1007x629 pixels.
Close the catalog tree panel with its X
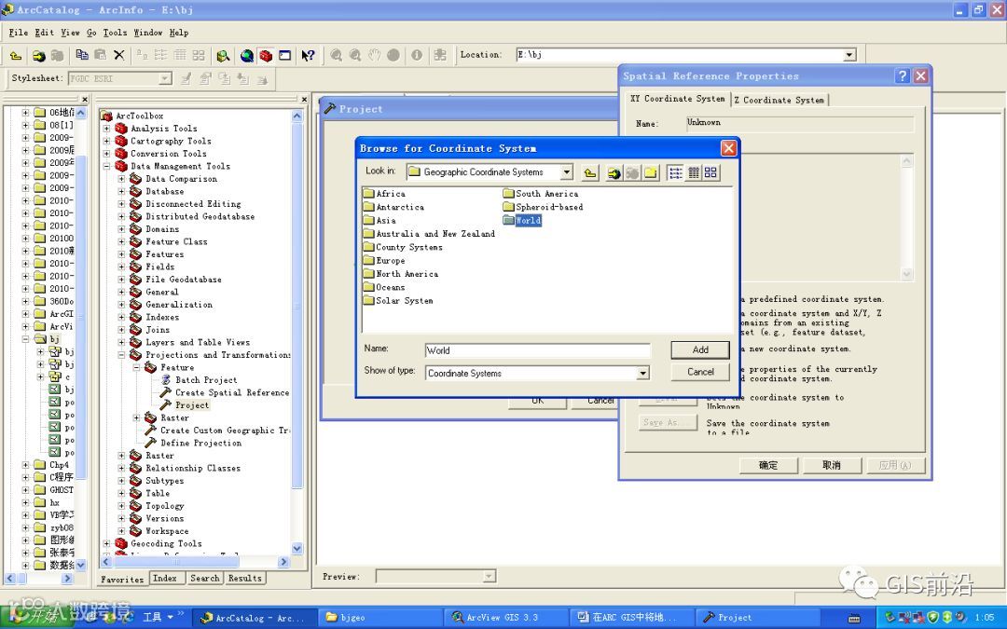[x=84, y=99]
